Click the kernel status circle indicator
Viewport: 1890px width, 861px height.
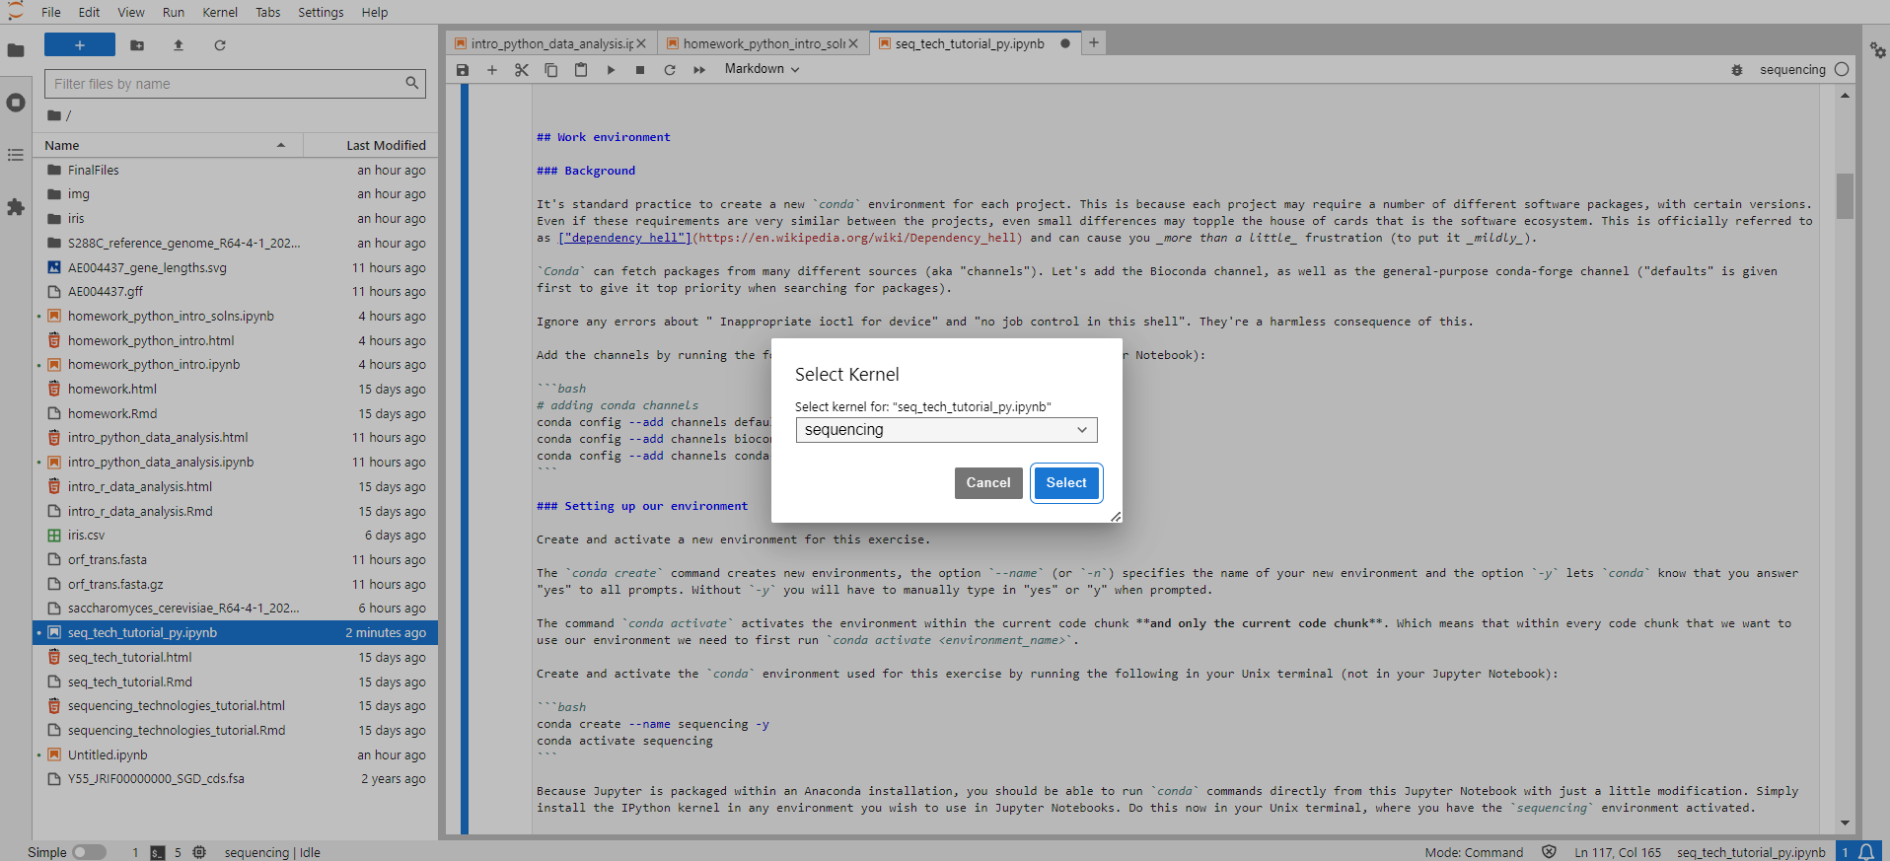click(x=1842, y=69)
